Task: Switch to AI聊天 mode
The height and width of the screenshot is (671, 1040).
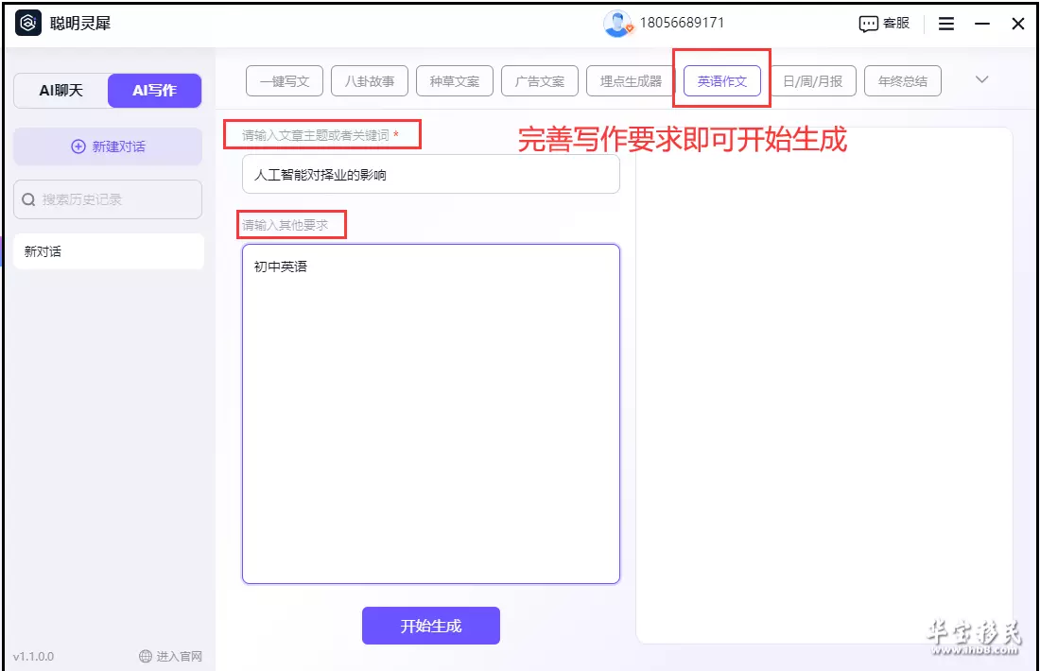Action: (x=61, y=90)
